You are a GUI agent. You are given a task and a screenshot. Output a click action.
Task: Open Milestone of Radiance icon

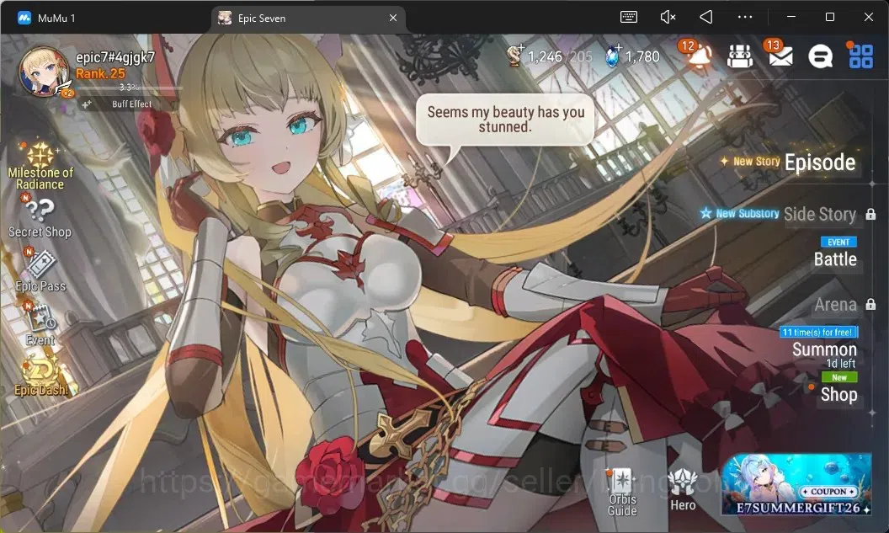click(40, 157)
